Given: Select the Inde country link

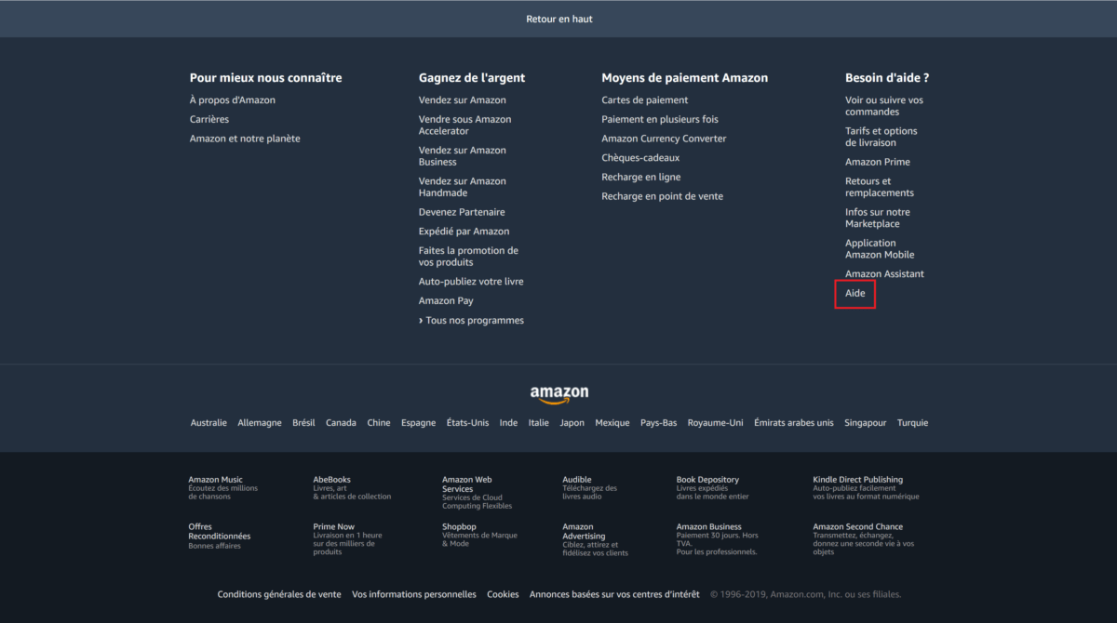Looking at the screenshot, I should click(x=508, y=422).
